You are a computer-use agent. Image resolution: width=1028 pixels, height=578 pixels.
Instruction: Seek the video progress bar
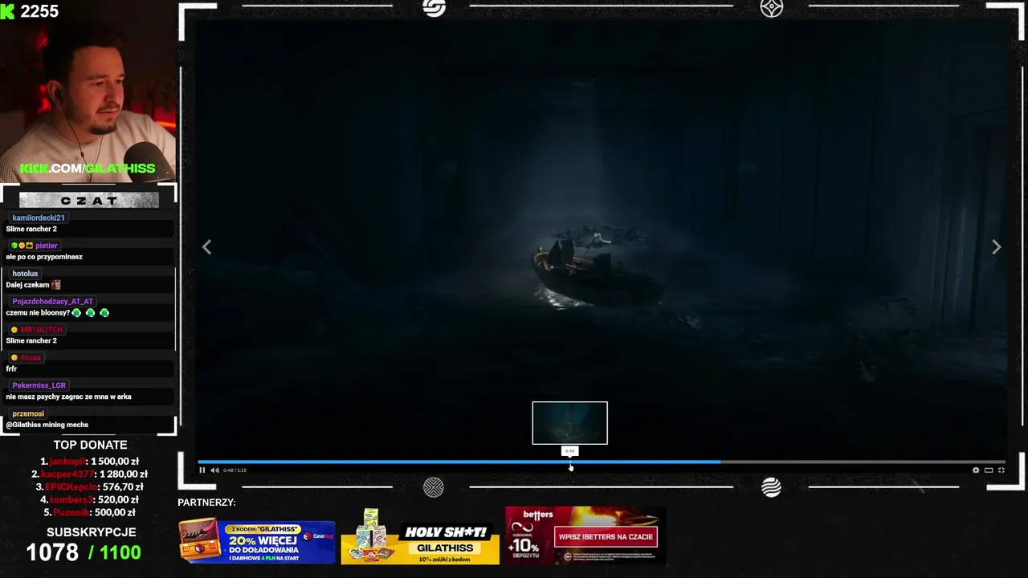tap(602, 462)
